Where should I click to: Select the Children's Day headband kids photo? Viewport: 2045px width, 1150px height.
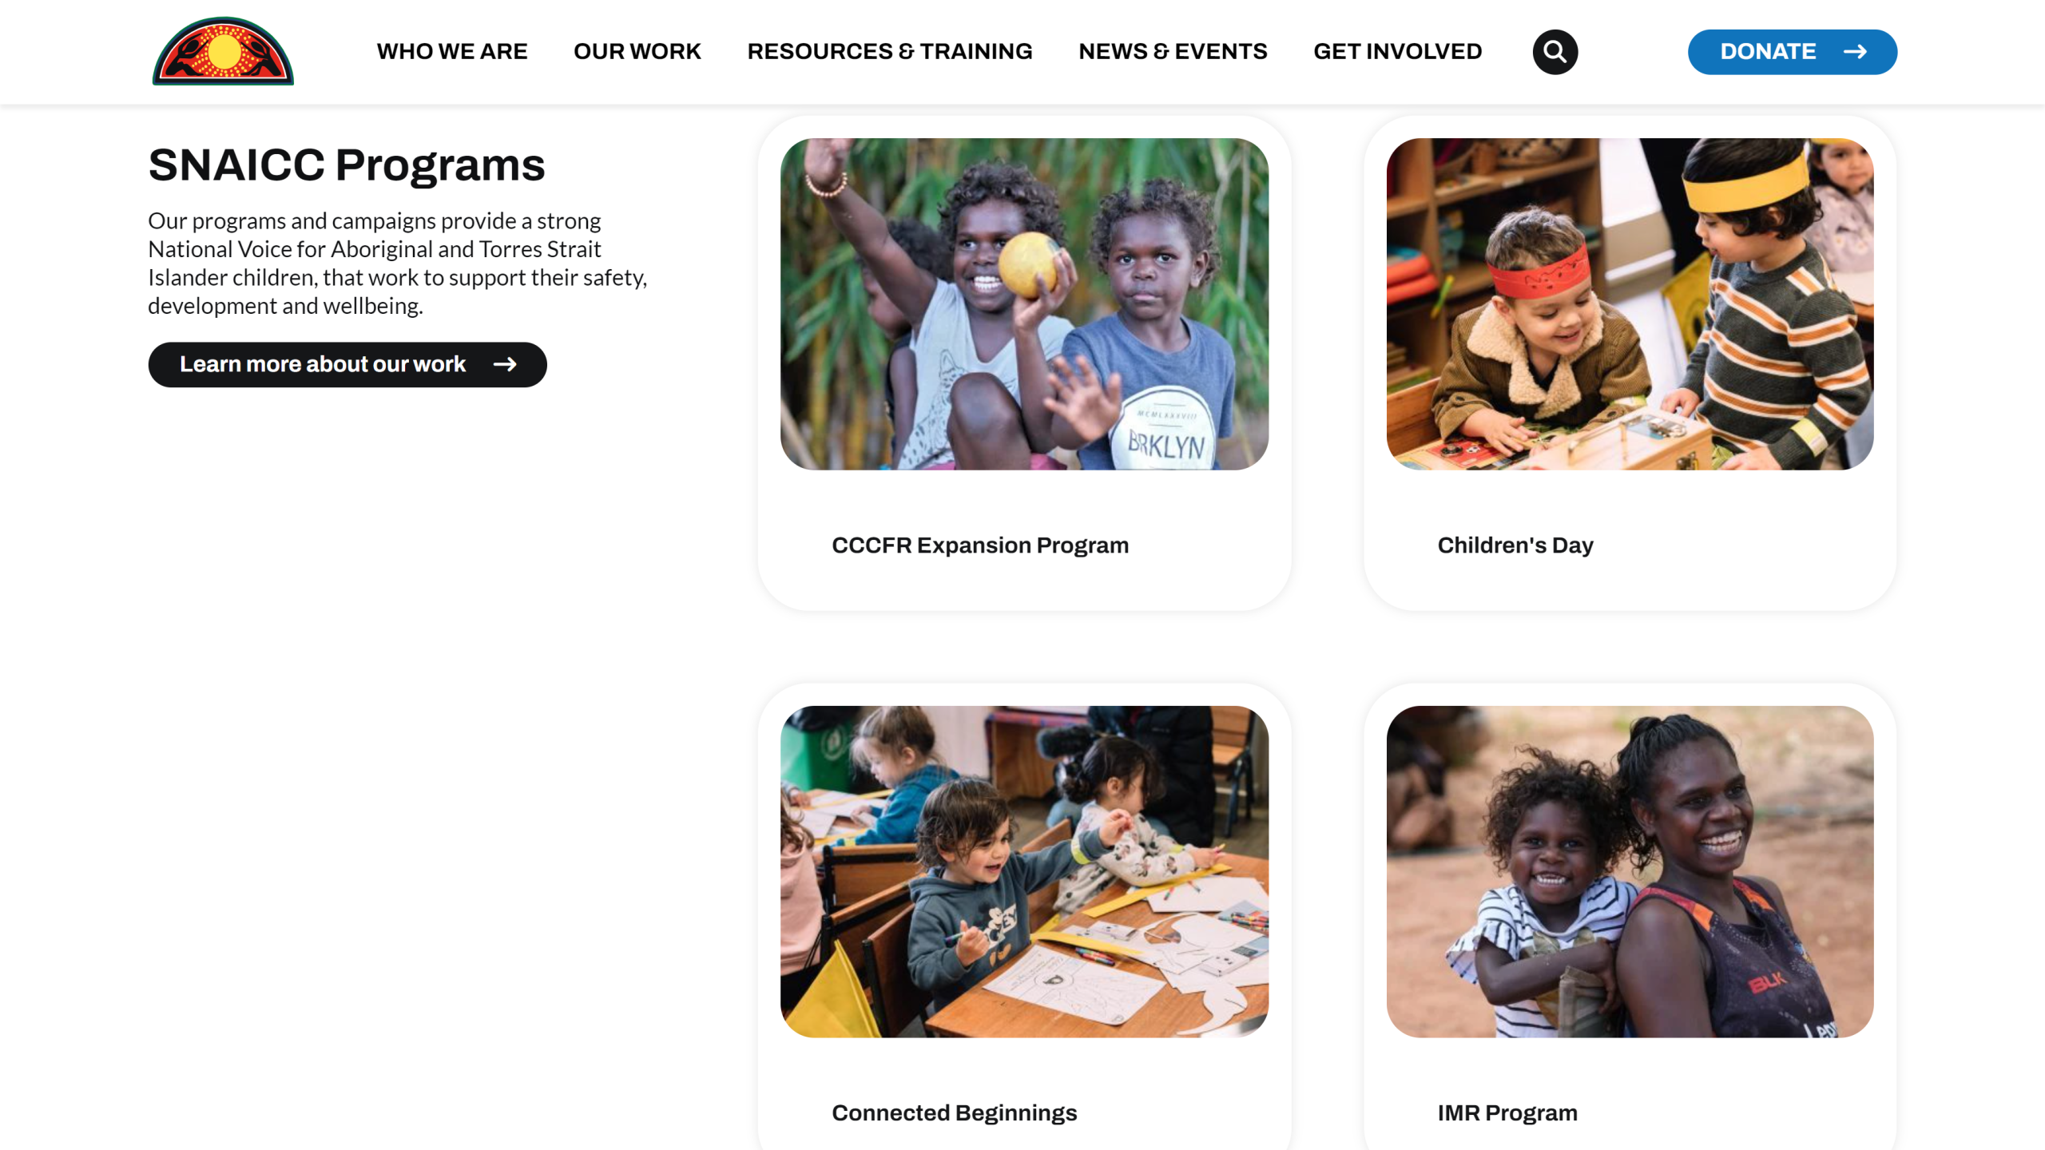[1630, 304]
